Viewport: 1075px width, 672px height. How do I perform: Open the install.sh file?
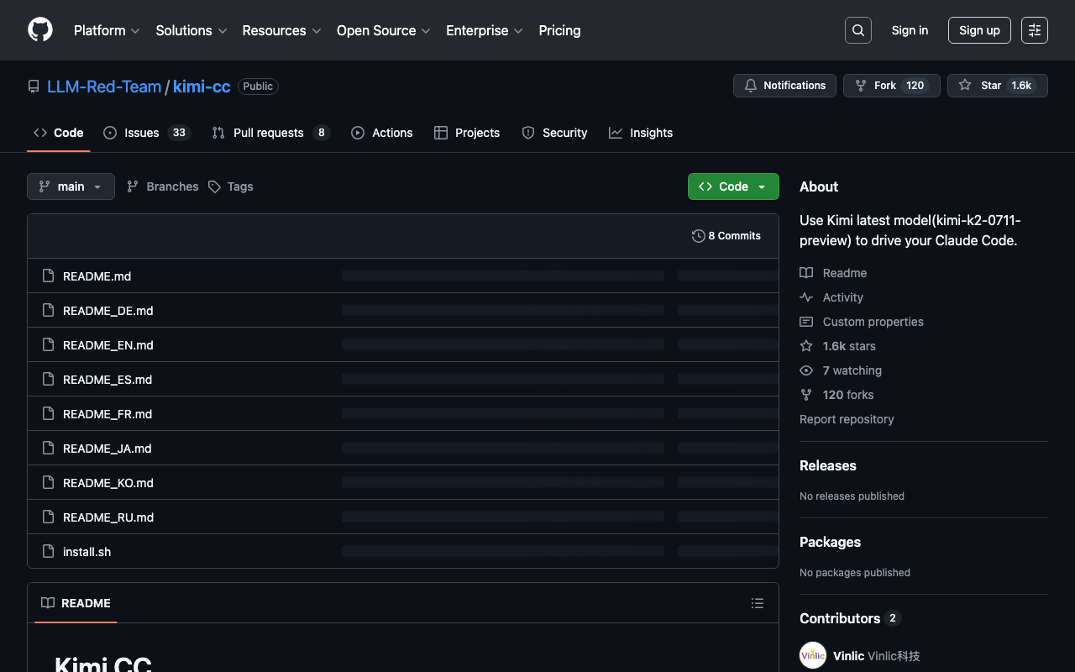(87, 552)
